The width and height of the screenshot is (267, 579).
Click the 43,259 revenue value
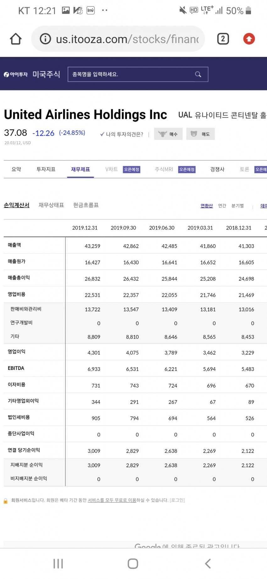click(x=92, y=246)
